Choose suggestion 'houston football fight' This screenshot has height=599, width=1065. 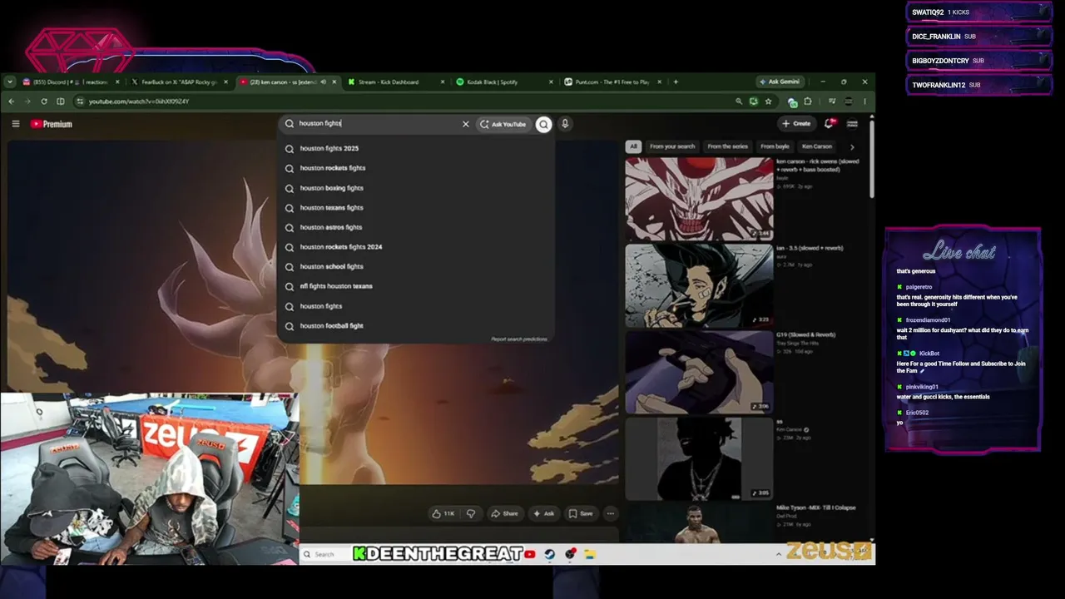416,326
